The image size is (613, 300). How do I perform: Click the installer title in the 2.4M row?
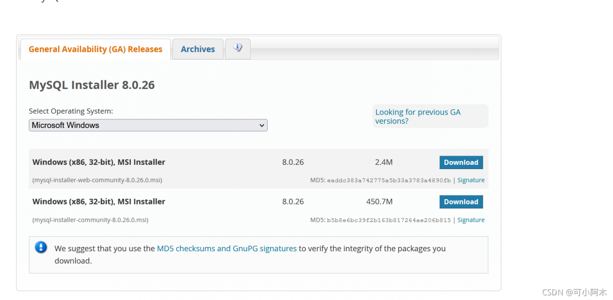click(99, 162)
